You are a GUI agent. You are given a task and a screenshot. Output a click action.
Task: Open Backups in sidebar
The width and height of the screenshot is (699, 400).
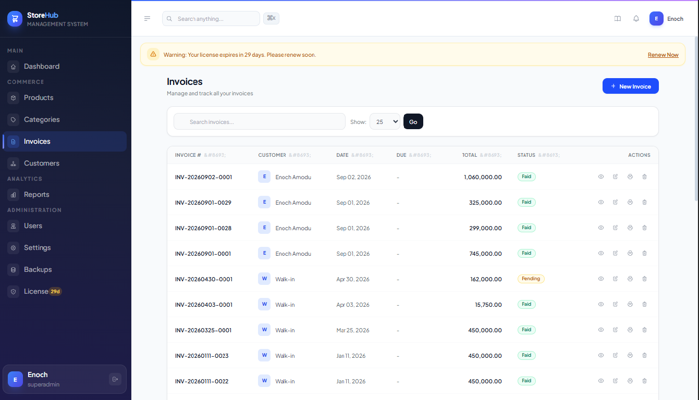tap(65, 269)
